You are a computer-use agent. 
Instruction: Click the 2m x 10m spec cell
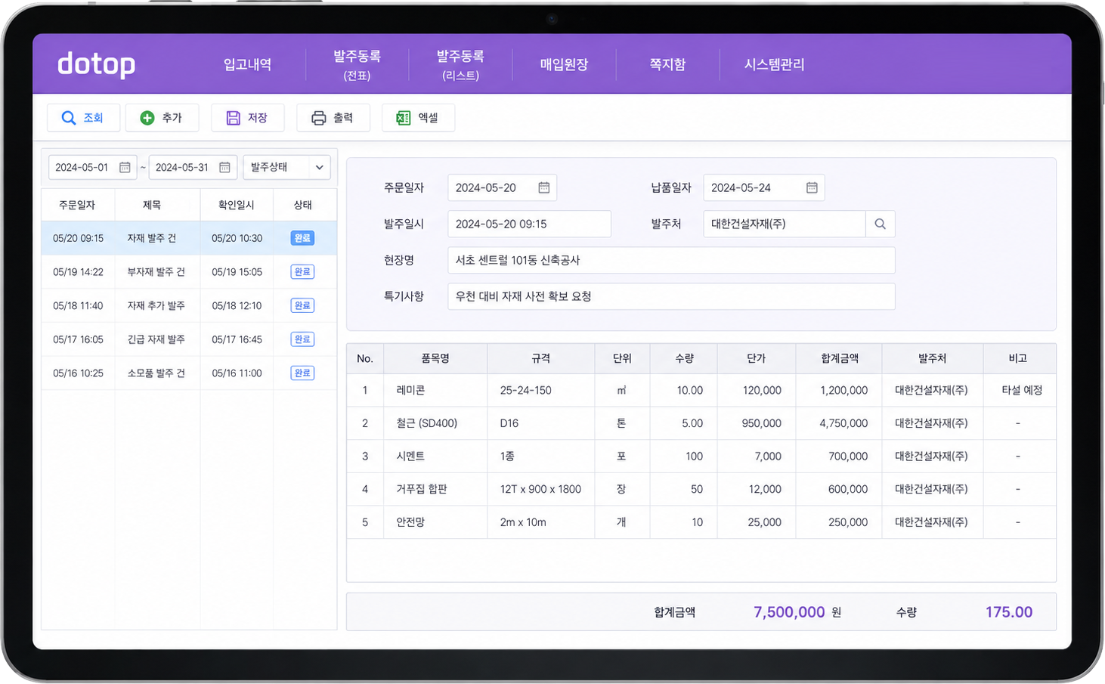pos(541,522)
